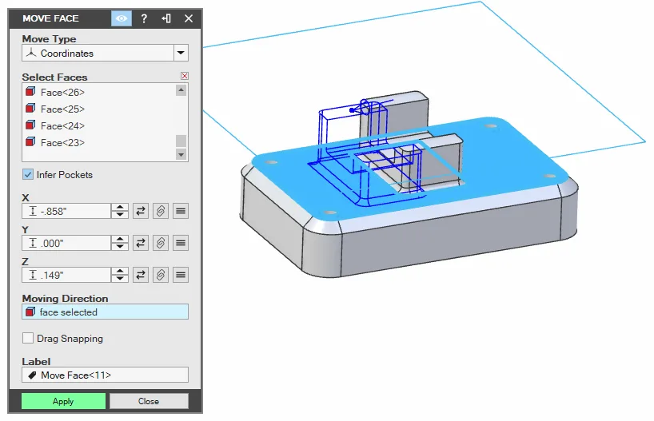Uncheck the Infer Pockets checkbox
This screenshot has height=421, width=654.
28,175
